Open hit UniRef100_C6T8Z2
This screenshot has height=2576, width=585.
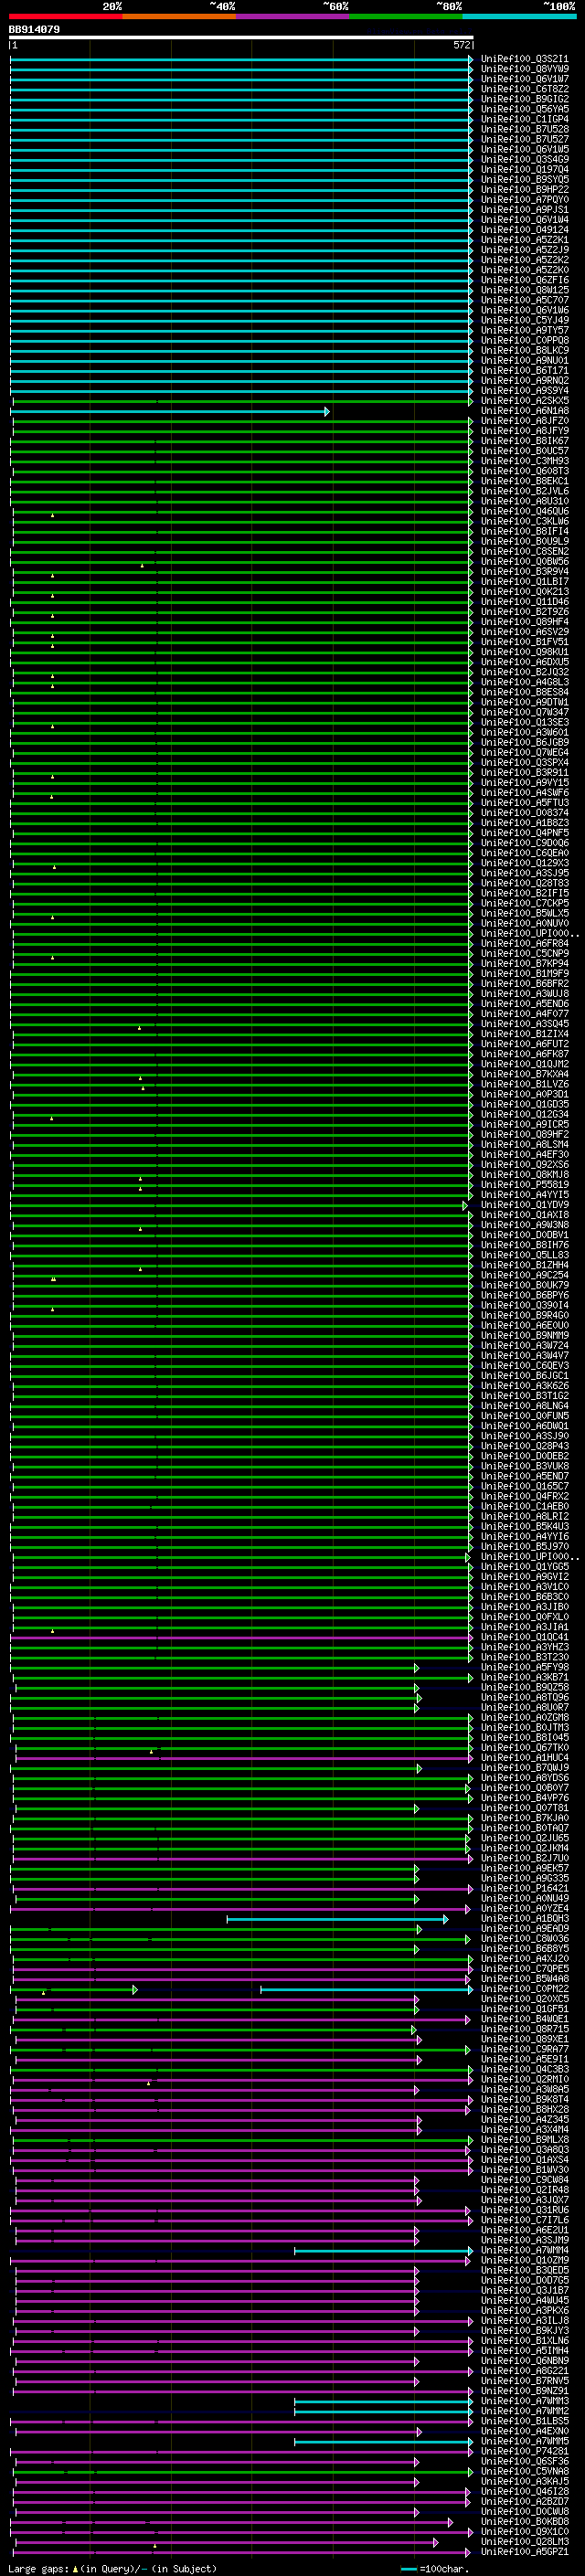(525, 89)
